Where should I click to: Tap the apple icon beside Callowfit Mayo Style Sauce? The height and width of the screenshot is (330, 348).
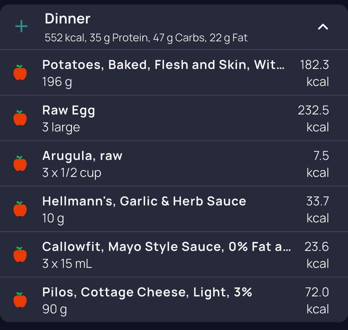[20, 254]
